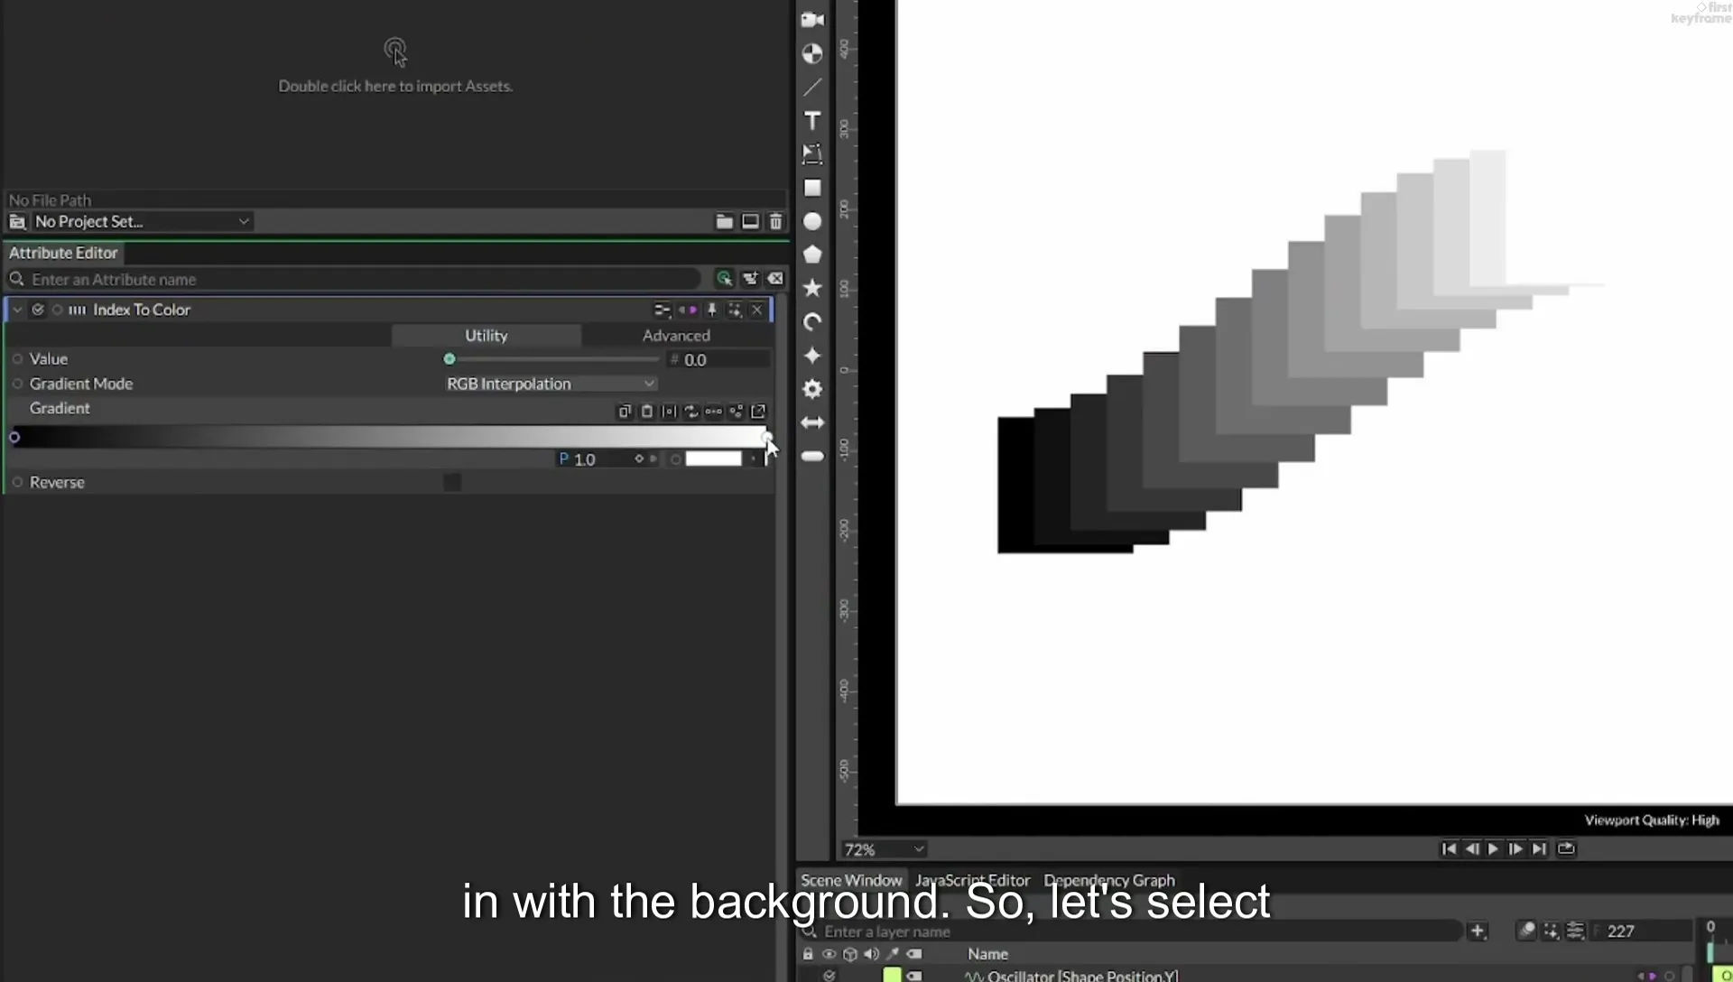Select the Rectangle shape tool
The width and height of the screenshot is (1733, 982).
click(812, 188)
